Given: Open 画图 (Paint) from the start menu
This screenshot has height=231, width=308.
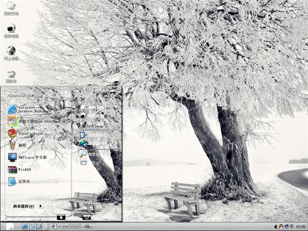Looking at the screenshot, I should point(17,145).
